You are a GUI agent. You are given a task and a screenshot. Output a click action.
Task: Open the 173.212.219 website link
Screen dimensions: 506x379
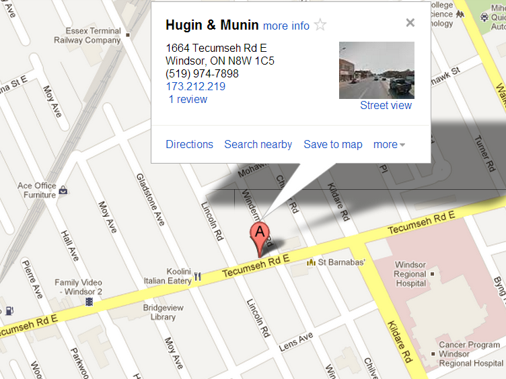pyautogui.click(x=196, y=87)
